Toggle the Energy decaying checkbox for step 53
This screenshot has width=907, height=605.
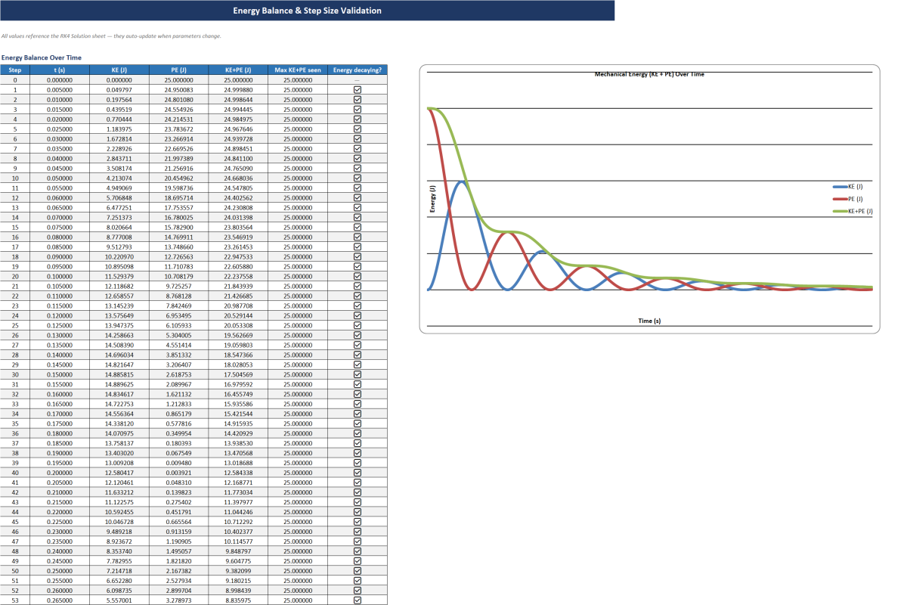pyautogui.click(x=358, y=600)
